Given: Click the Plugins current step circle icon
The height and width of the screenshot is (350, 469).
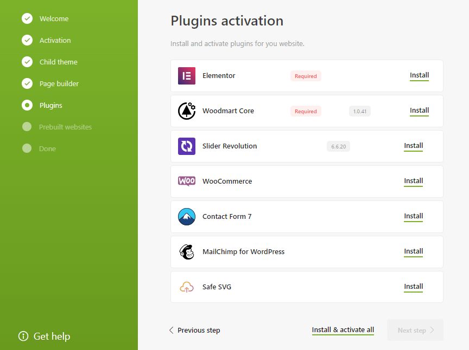Looking at the screenshot, I should tap(27, 105).
